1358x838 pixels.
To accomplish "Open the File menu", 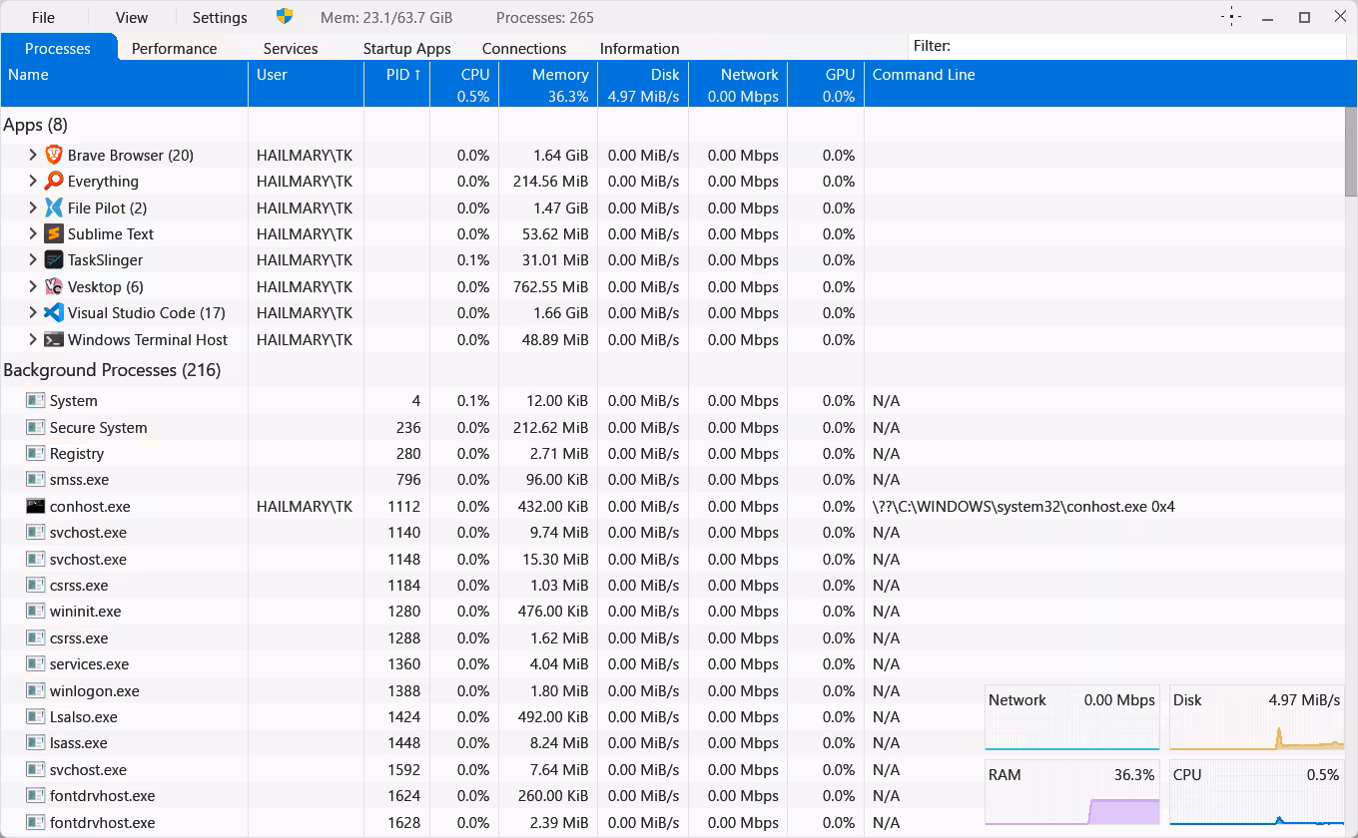I will (x=43, y=17).
